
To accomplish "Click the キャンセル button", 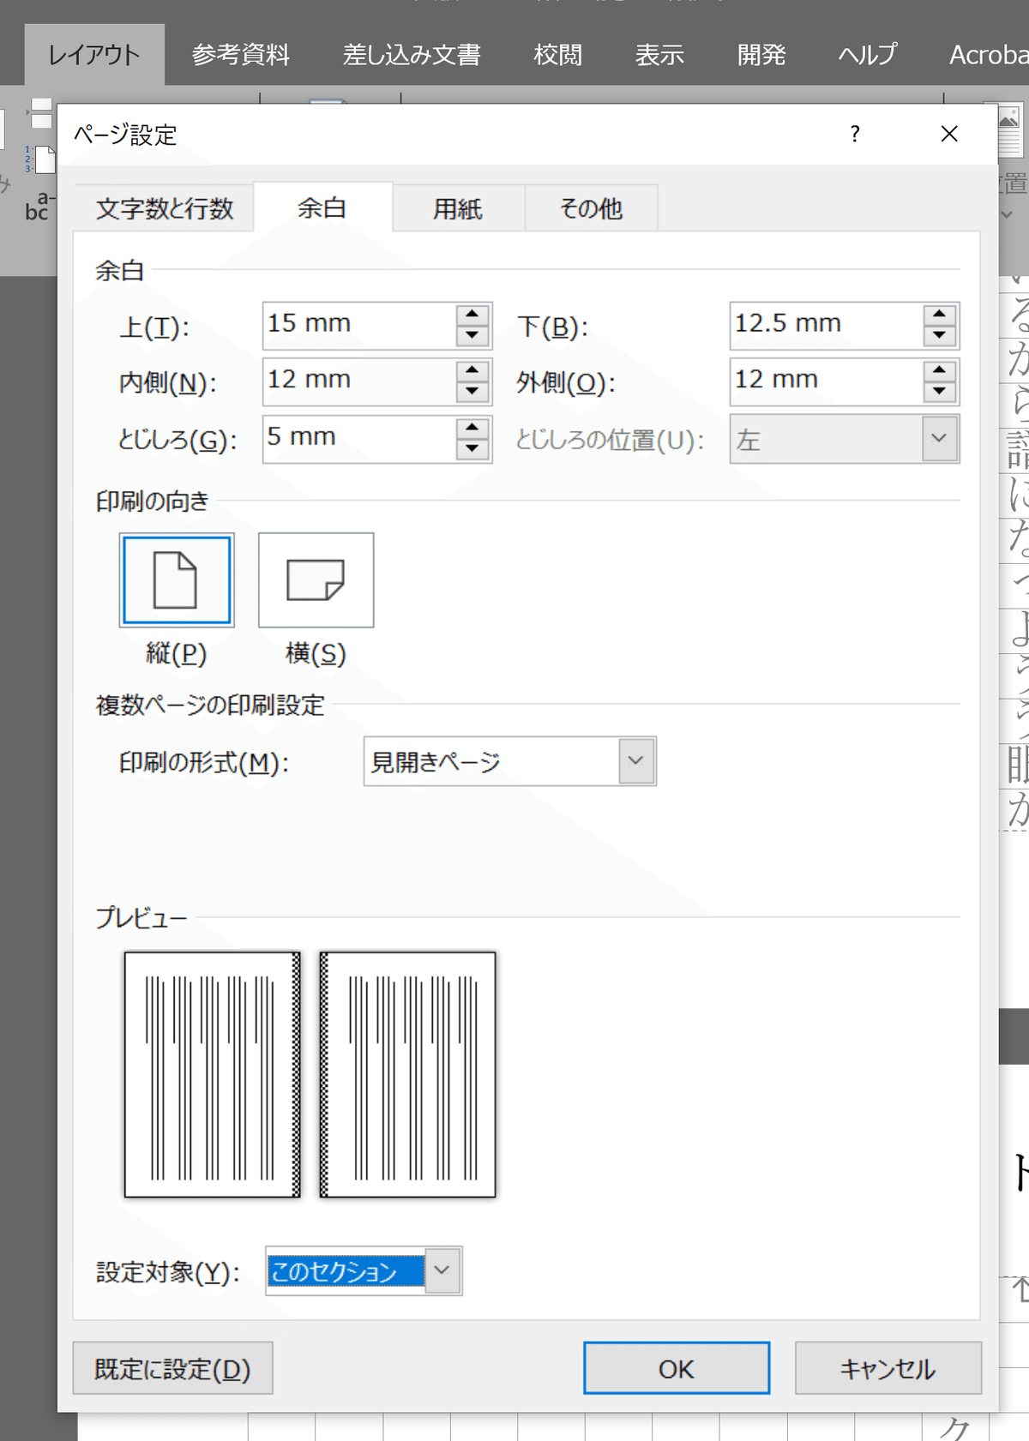I will (x=888, y=1368).
